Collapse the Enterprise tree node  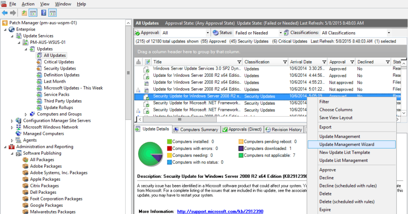point(5,29)
